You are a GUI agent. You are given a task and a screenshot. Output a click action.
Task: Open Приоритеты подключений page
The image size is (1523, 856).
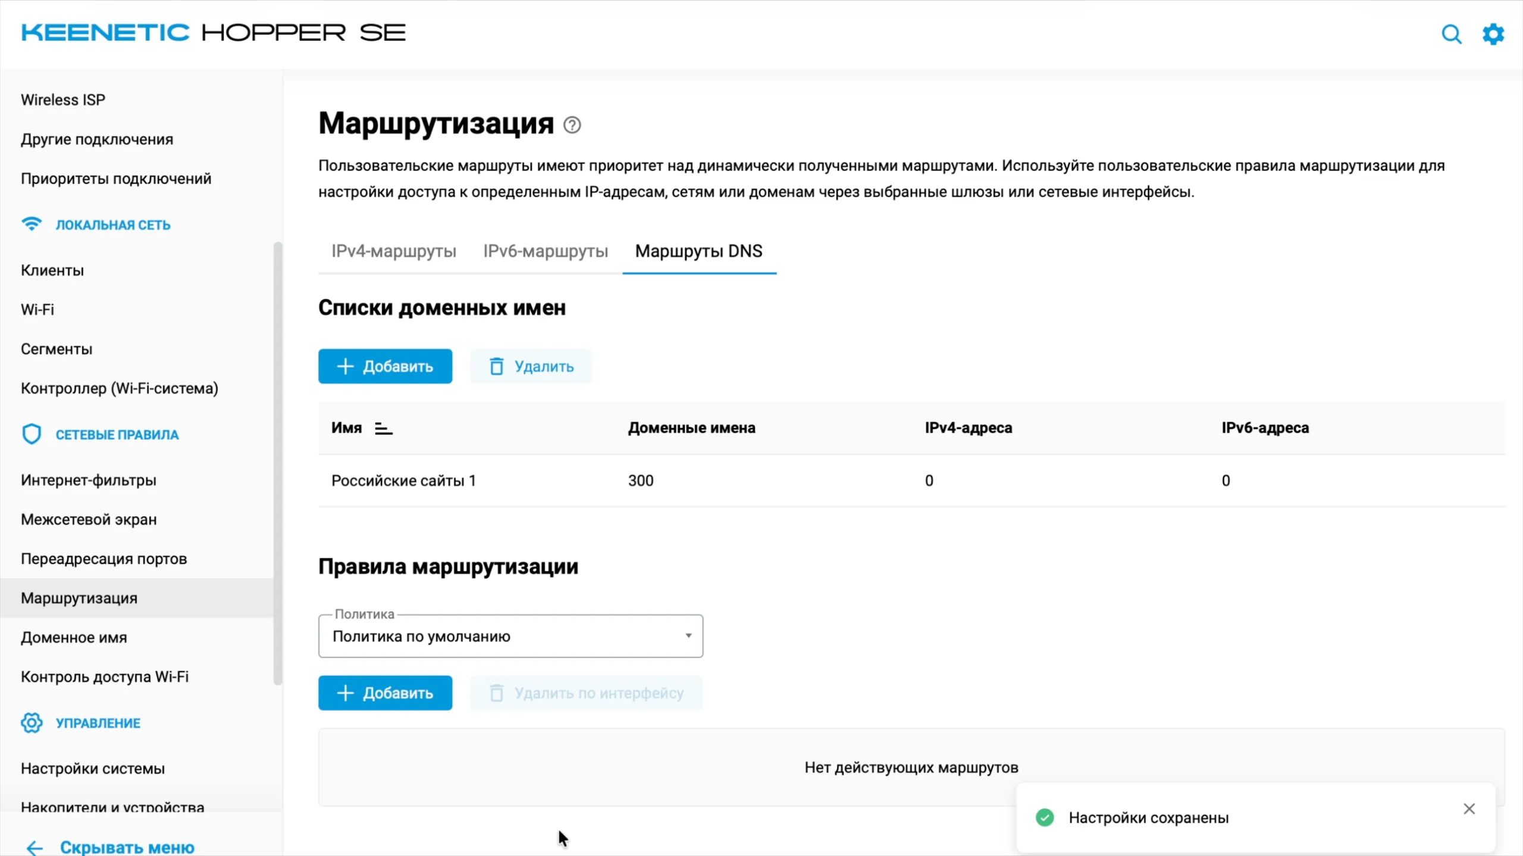pyautogui.click(x=116, y=179)
